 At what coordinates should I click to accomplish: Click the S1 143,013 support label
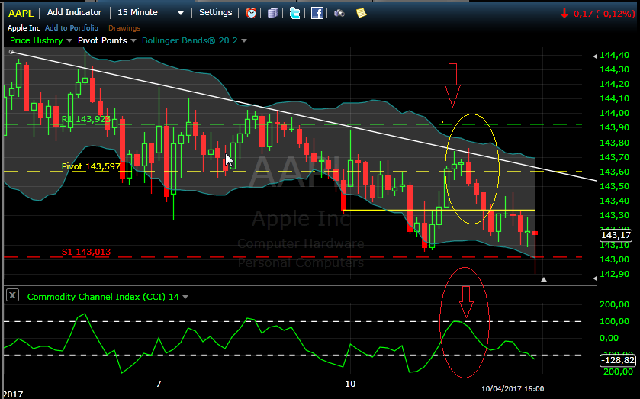[x=86, y=252]
